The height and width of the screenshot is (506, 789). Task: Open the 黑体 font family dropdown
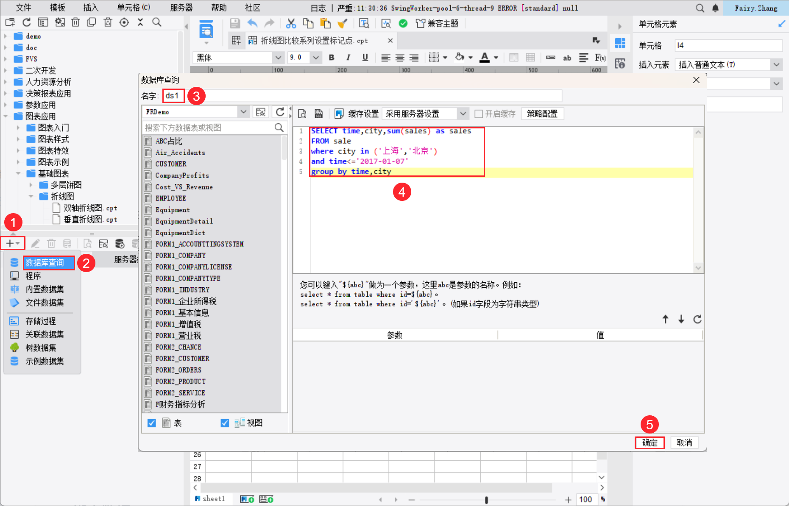tap(278, 58)
